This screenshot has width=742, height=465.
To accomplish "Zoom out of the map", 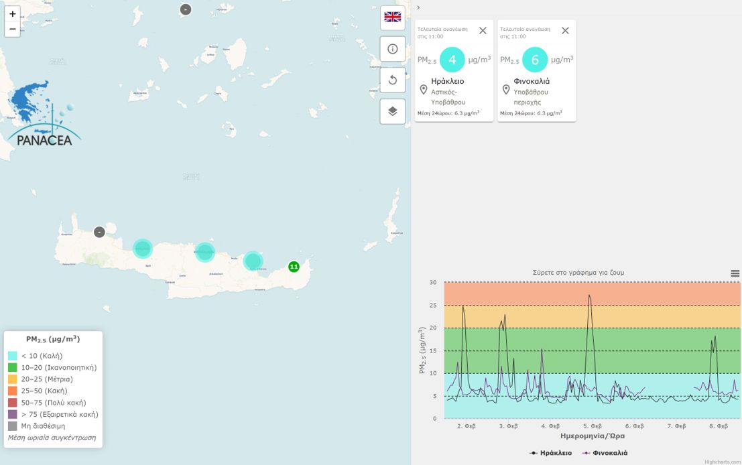I will [12, 29].
